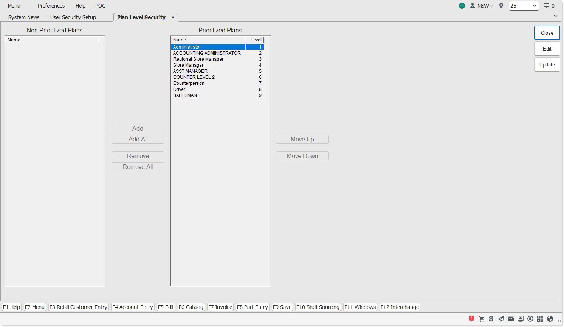The height and width of the screenshot is (327, 564).
Task: Click the dollar sign icon
Action: pos(491,319)
